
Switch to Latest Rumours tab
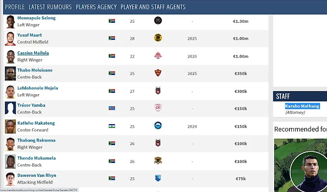pos(50,7)
